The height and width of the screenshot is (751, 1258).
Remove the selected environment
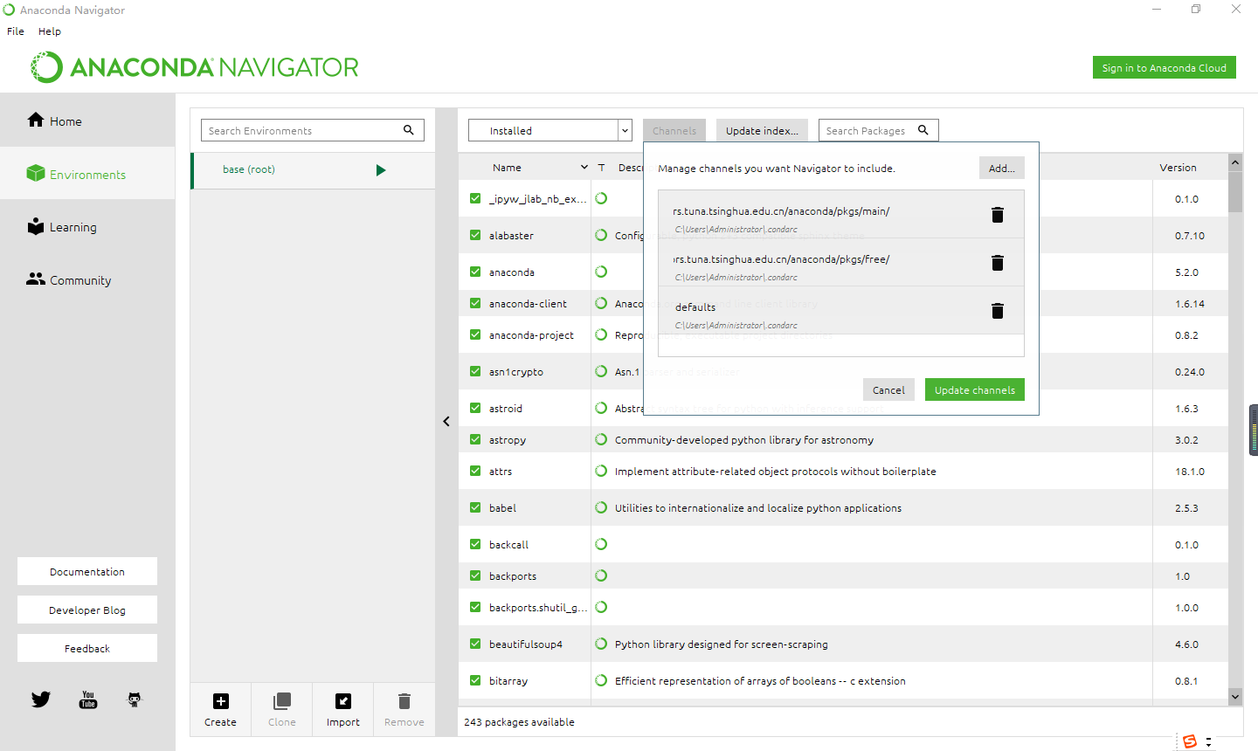click(x=404, y=709)
